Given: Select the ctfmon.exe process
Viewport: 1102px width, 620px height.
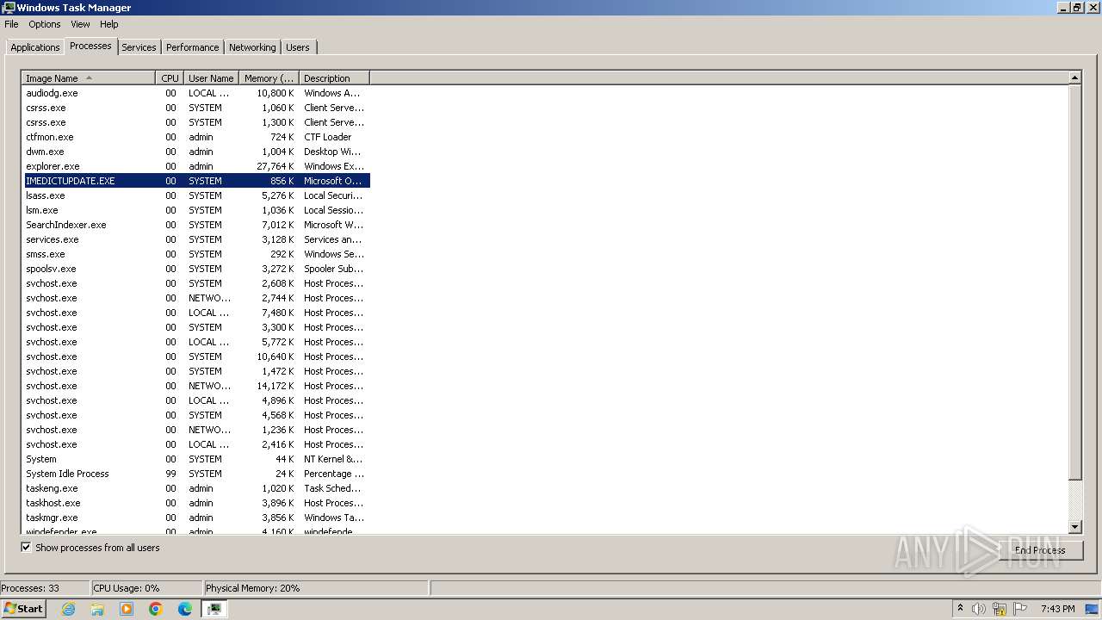Looking at the screenshot, I should [x=196, y=137].
